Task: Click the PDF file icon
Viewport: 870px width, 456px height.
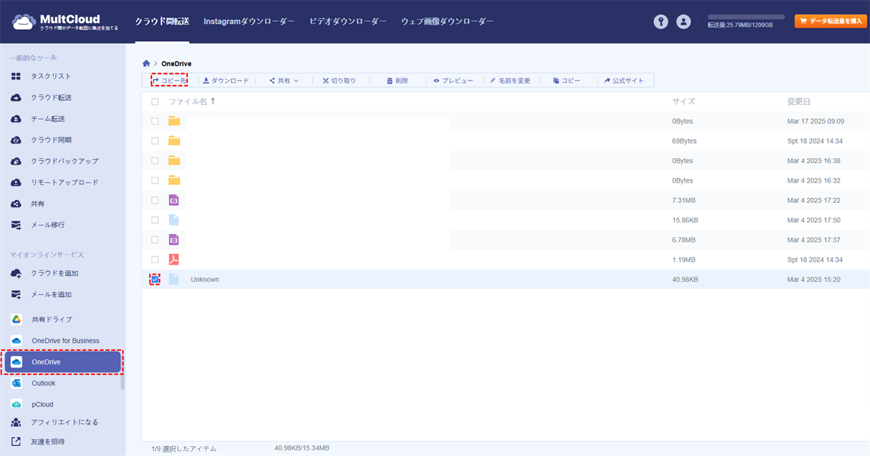Action: click(174, 260)
